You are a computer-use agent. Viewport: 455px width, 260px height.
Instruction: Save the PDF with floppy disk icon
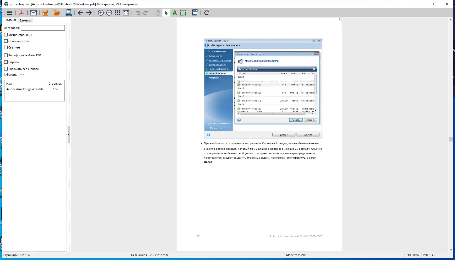click(x=45, y=13)
